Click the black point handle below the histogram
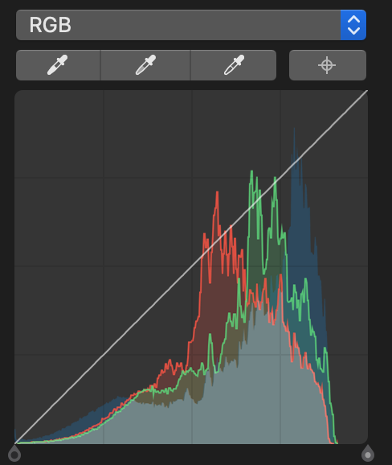This screenshot has width=392, height=465. click(x=14, y=454)
